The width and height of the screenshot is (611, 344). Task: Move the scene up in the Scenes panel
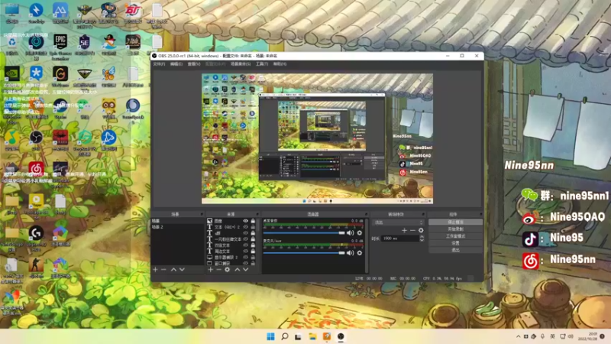point(173,270)
